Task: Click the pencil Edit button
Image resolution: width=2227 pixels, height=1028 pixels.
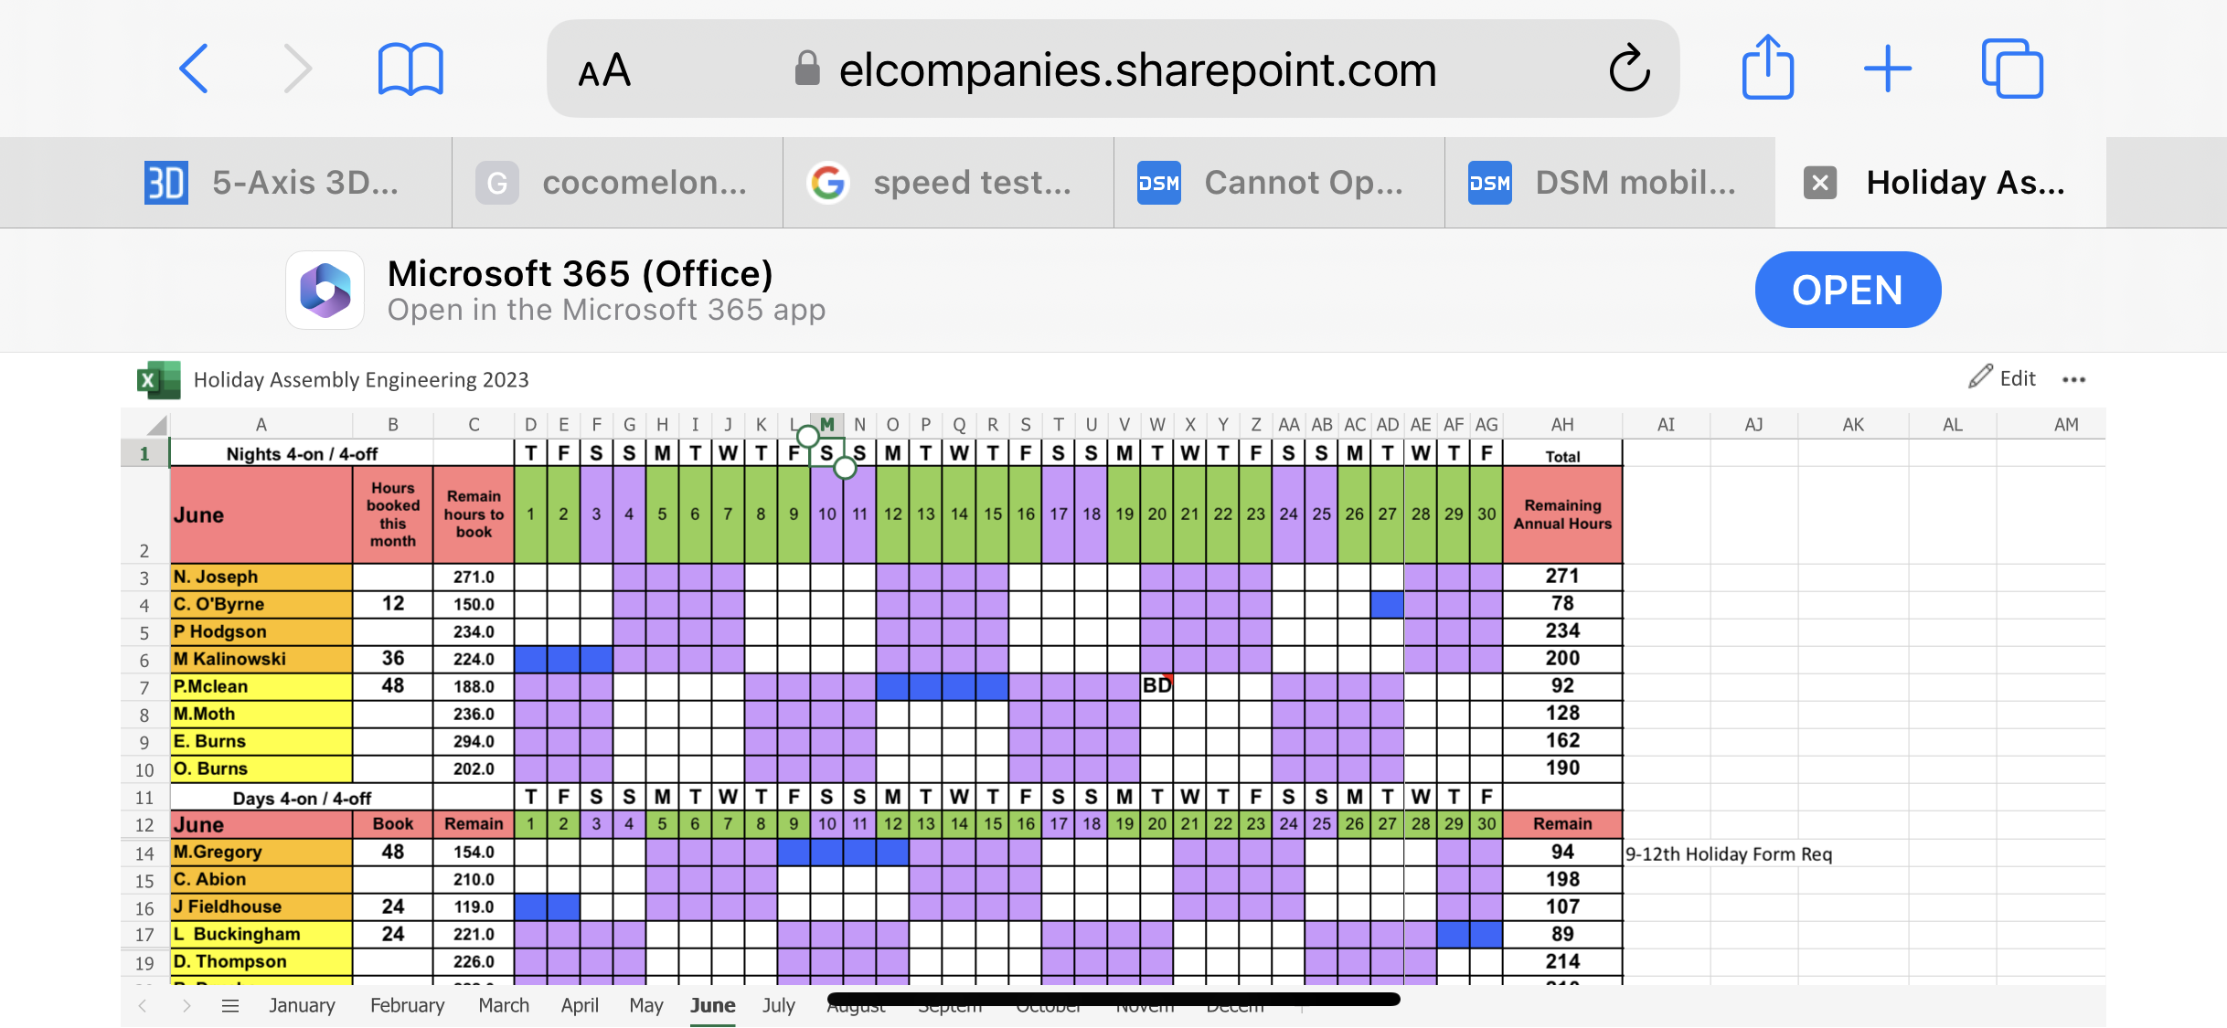Action: point(2002,378)
